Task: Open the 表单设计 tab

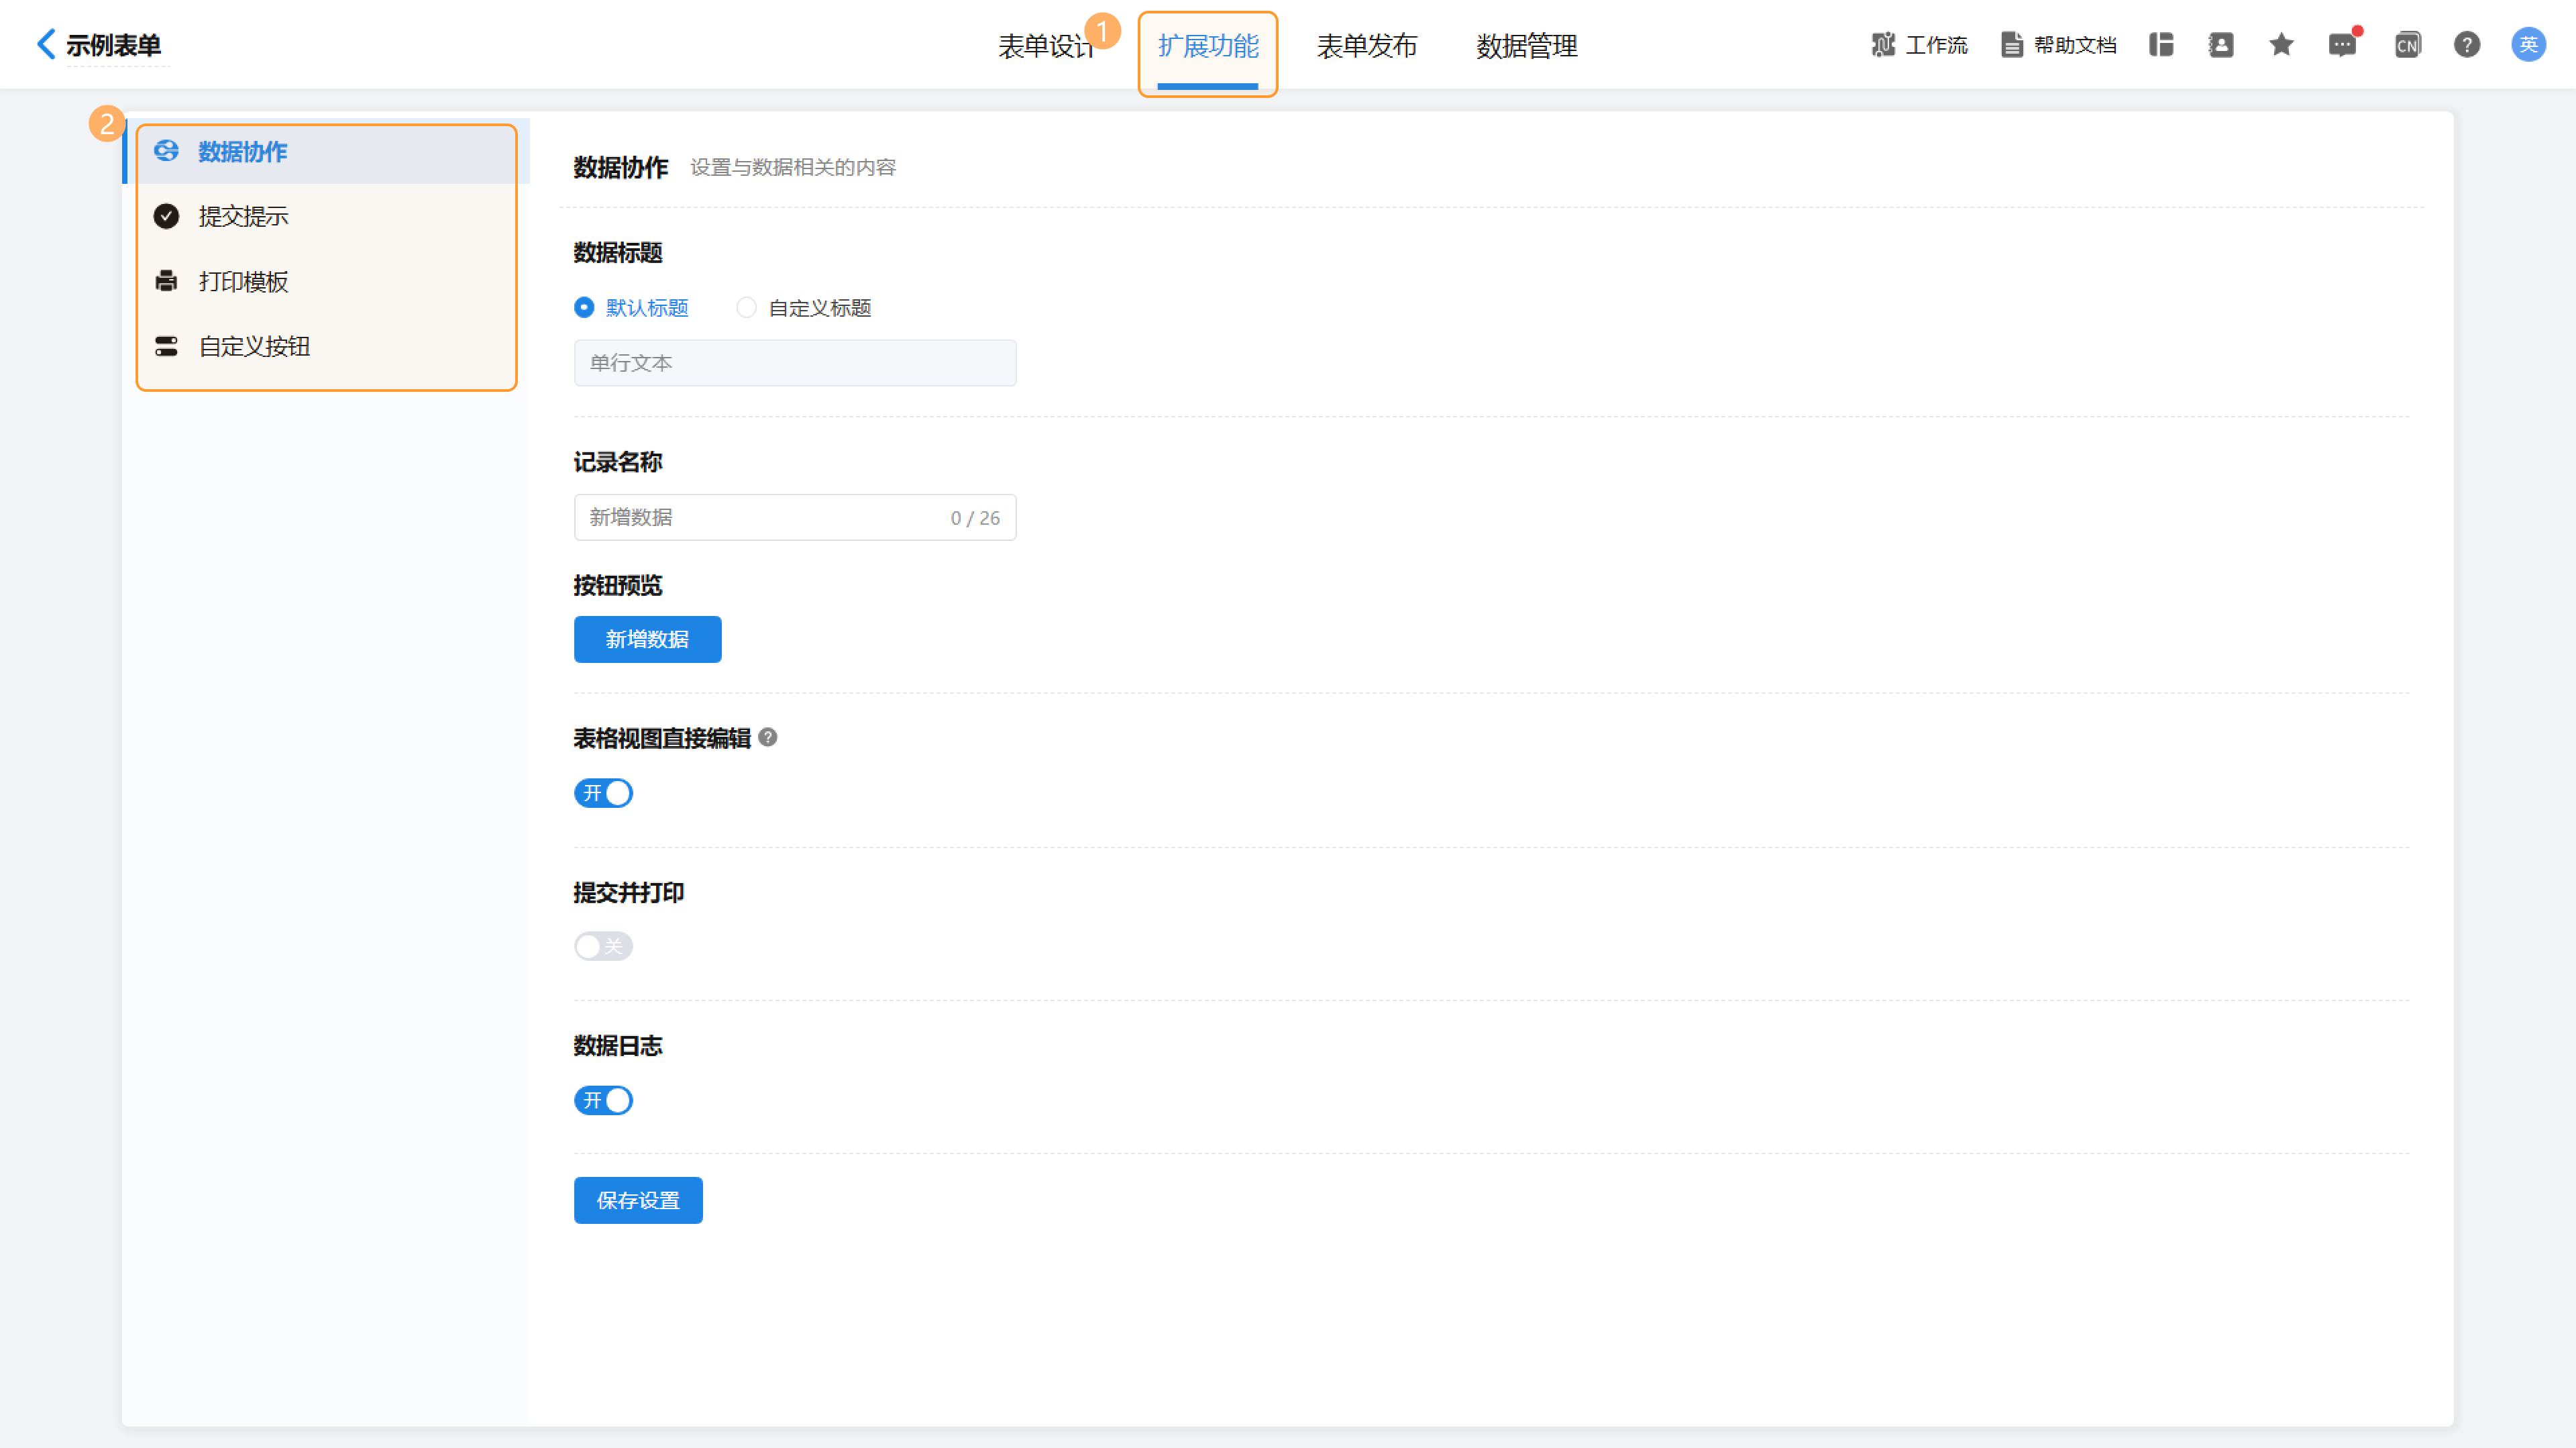Action: tap(1046, 46)
